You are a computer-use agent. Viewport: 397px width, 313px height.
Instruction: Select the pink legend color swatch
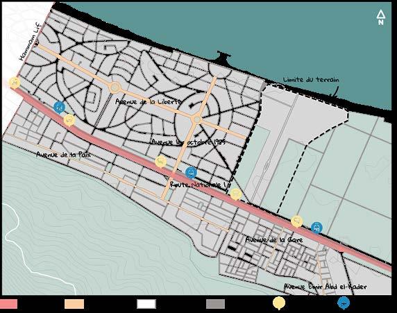[x=8, y=304]
